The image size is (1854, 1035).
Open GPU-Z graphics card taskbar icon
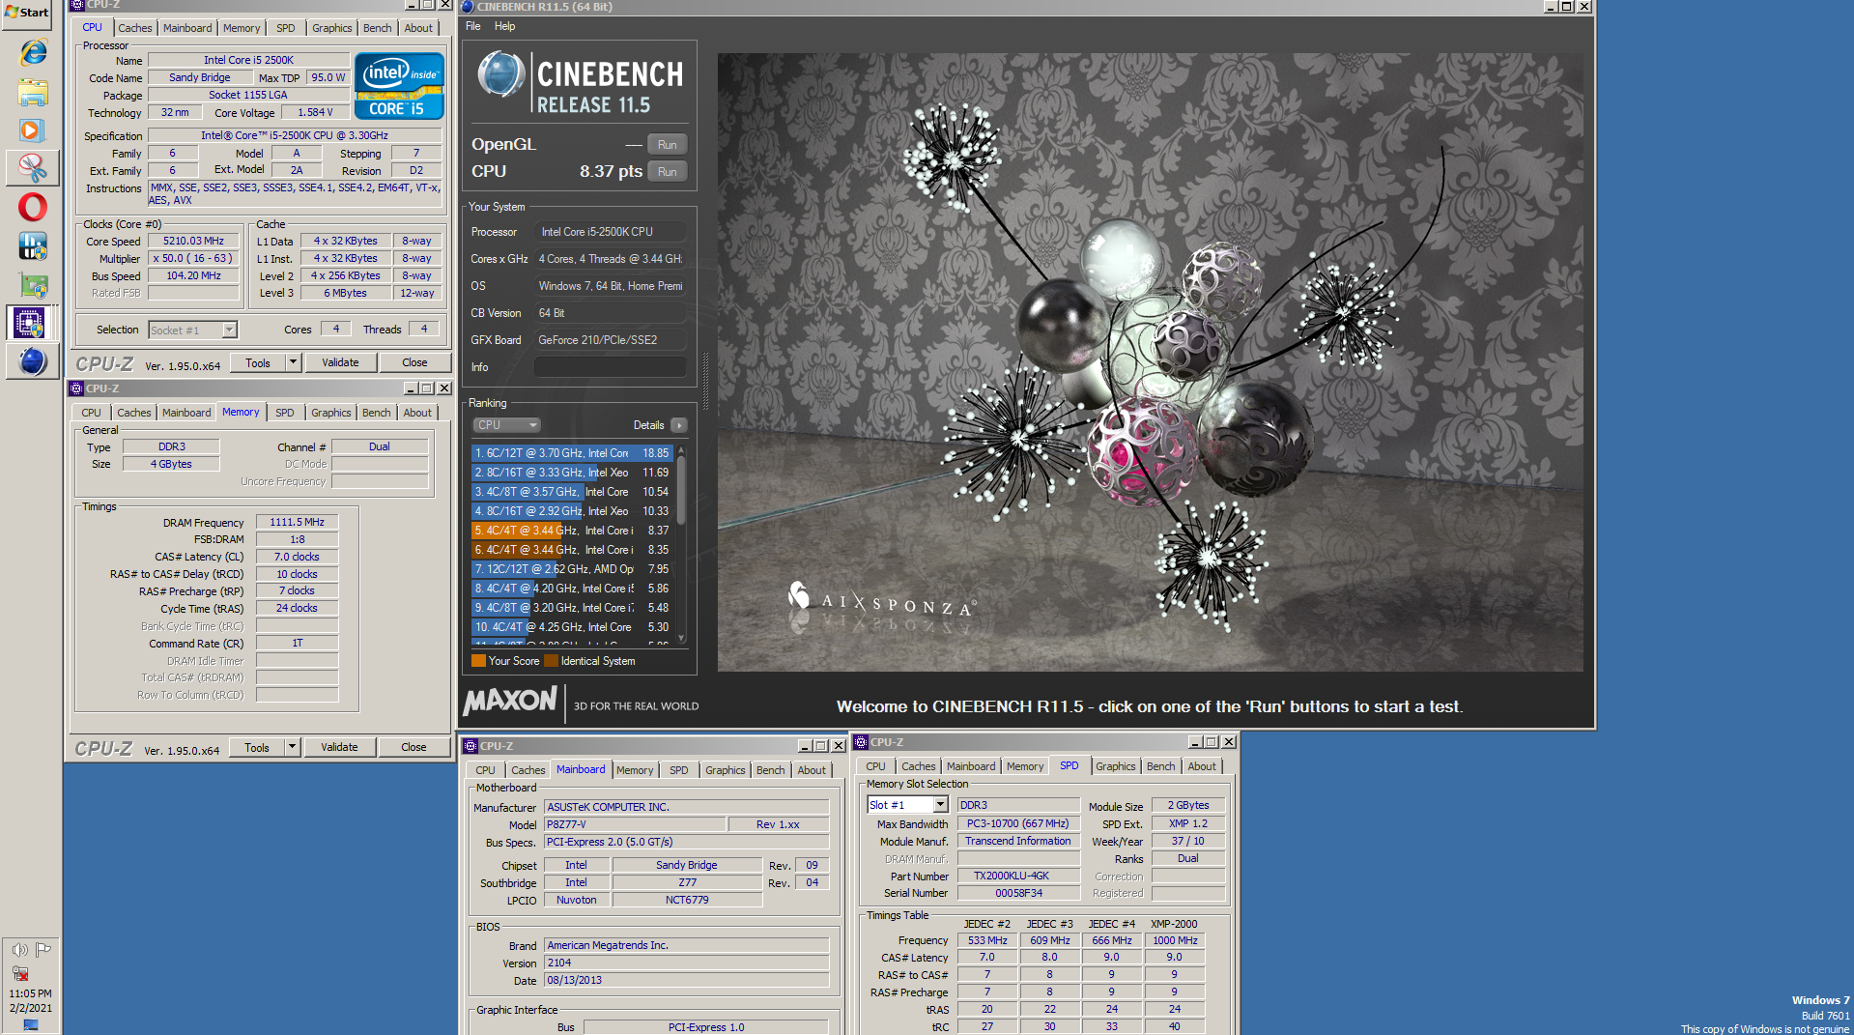[x=32, y=285]
